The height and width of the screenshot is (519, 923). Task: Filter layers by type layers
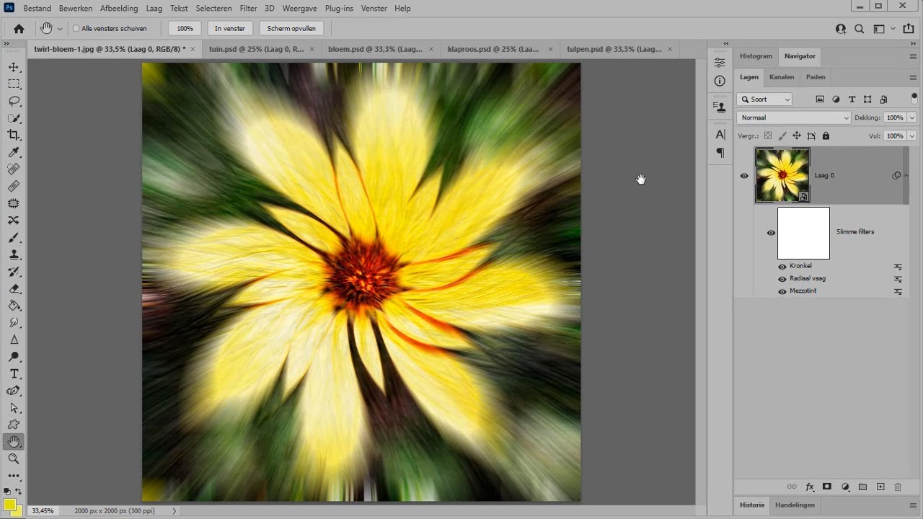tap(852, 99)
